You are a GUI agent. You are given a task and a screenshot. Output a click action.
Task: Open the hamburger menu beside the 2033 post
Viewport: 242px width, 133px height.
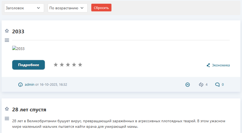(7, 40)
